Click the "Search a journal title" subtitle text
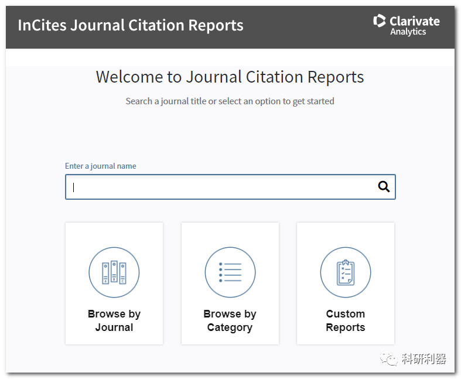Viewport: 461px width, 379px height. pos(230,101)
